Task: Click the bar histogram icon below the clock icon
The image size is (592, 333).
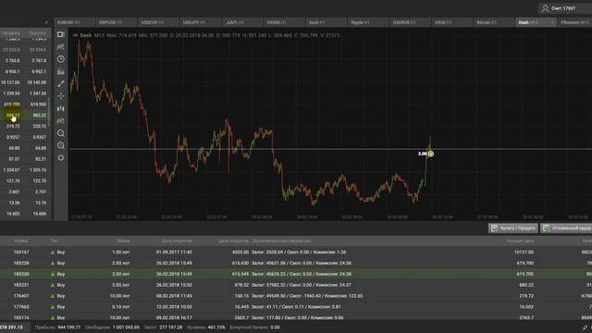Action: (61, 71)
